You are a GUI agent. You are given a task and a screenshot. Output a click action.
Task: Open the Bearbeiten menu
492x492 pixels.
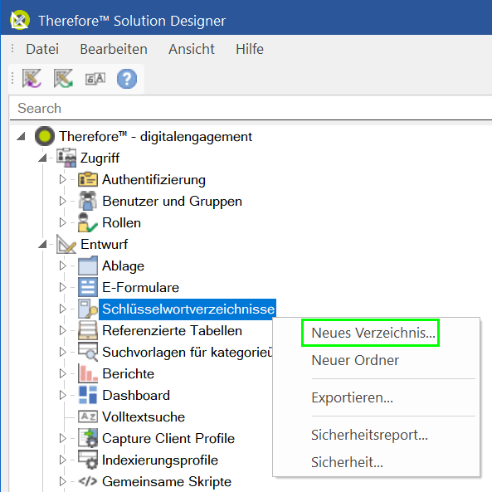[x=114, y=49]
